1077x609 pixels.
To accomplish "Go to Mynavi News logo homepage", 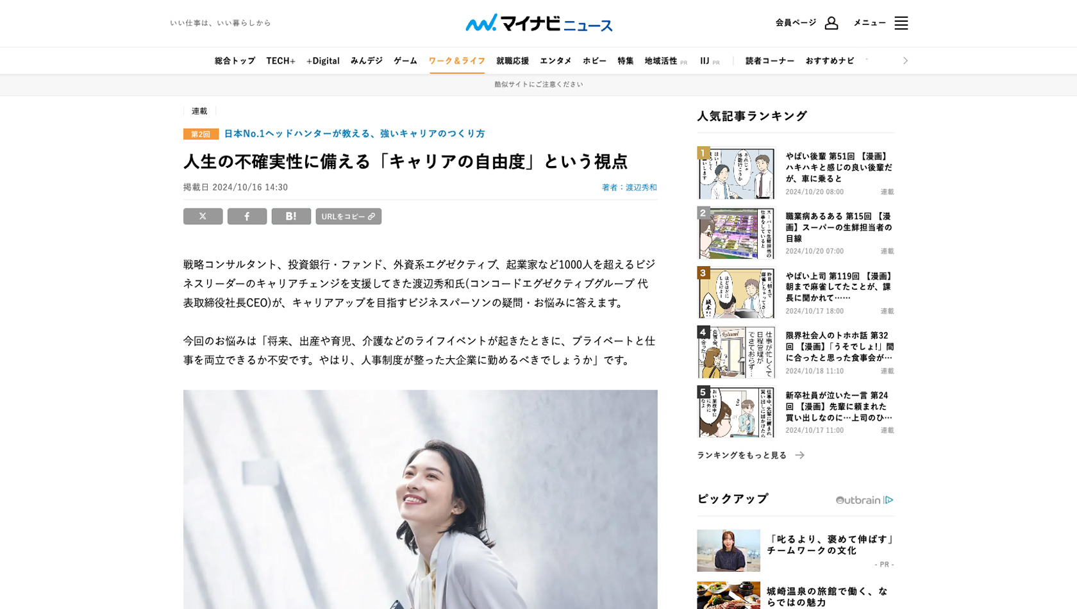I will (538, 23).
